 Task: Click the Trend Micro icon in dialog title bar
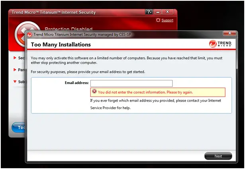29,35
